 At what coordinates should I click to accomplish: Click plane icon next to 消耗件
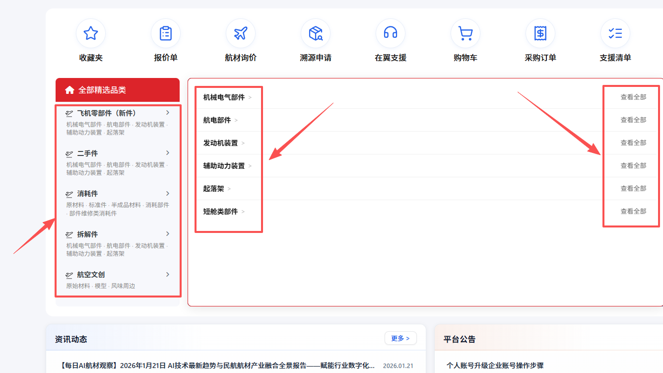tap(69, 194)
